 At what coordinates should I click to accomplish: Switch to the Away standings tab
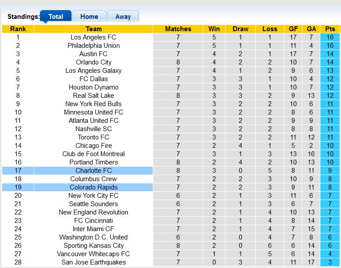(123, 17)
